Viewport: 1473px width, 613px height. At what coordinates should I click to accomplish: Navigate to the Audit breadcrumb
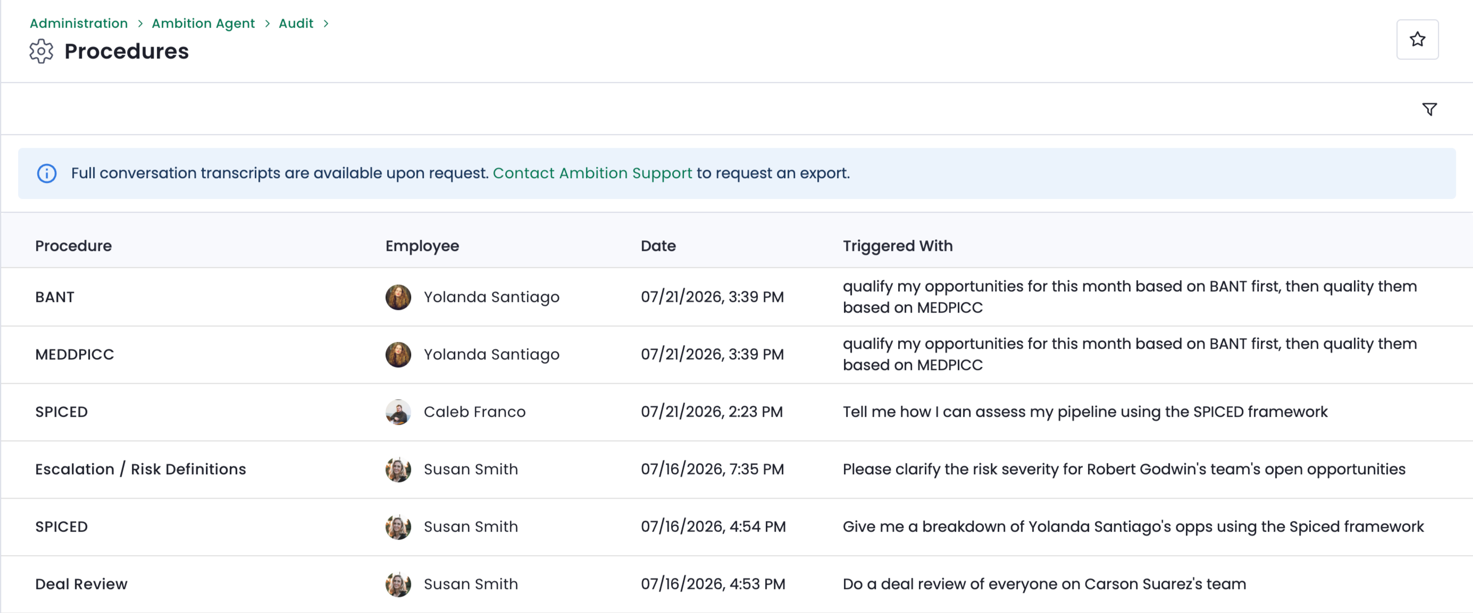[x=296, y=23]
